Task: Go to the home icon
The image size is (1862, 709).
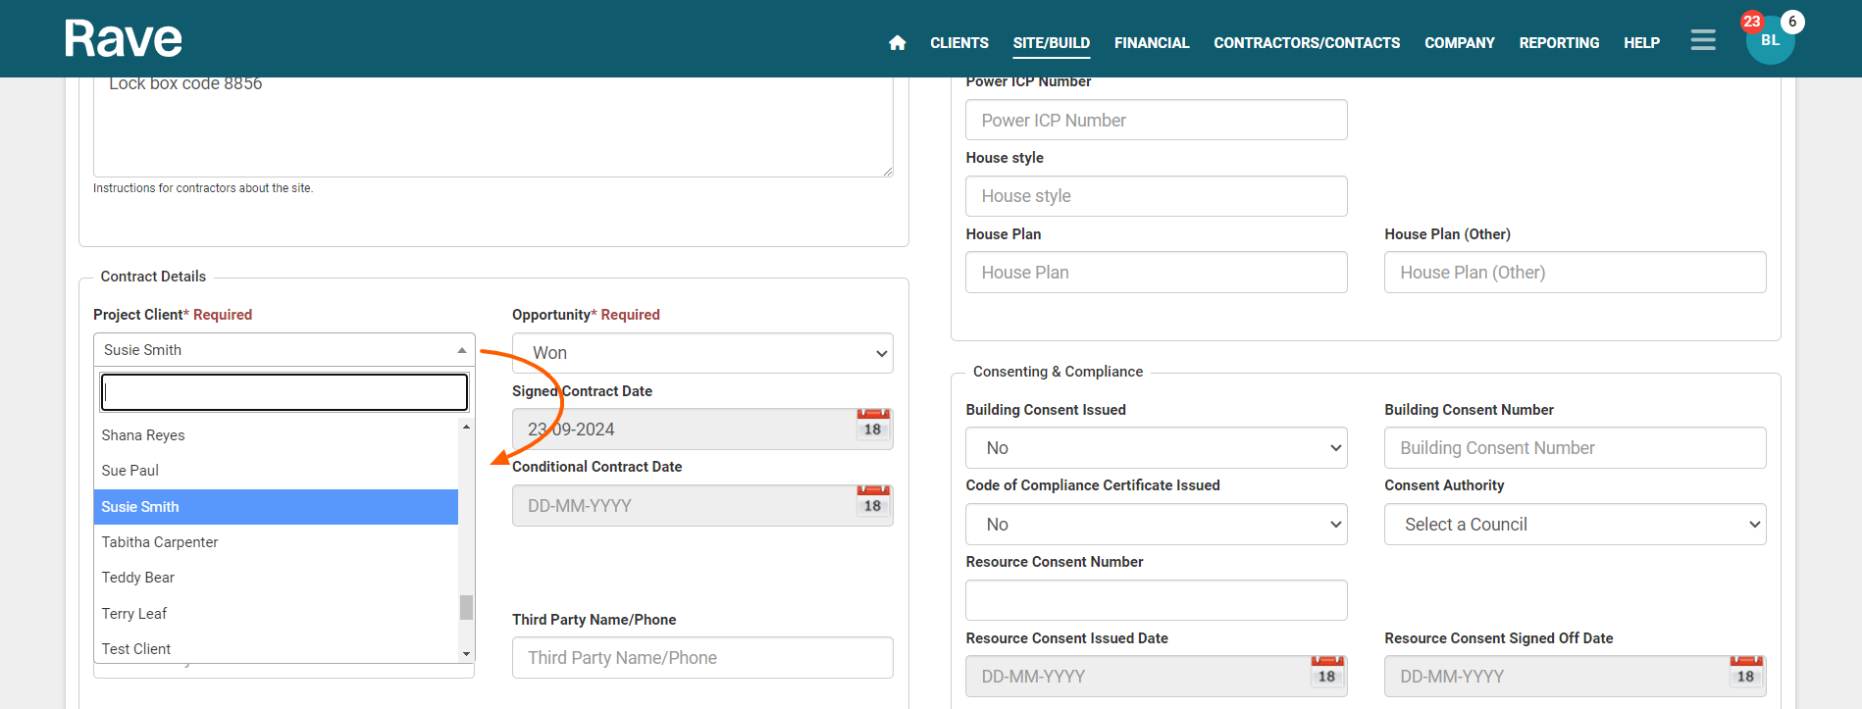Action: [x=897, y=43]
